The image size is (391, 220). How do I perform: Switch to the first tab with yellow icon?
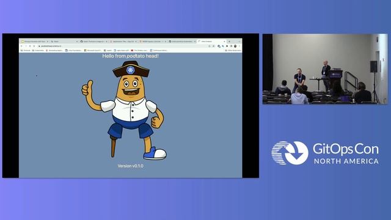coord(35,42)
